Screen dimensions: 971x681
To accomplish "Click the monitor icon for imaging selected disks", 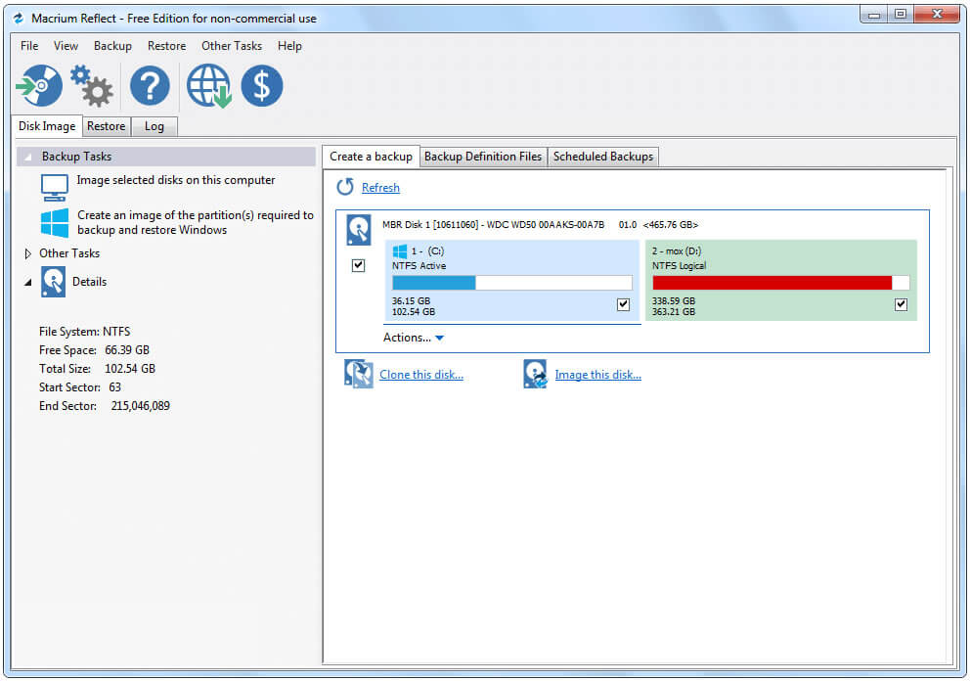I will (54, 185).
